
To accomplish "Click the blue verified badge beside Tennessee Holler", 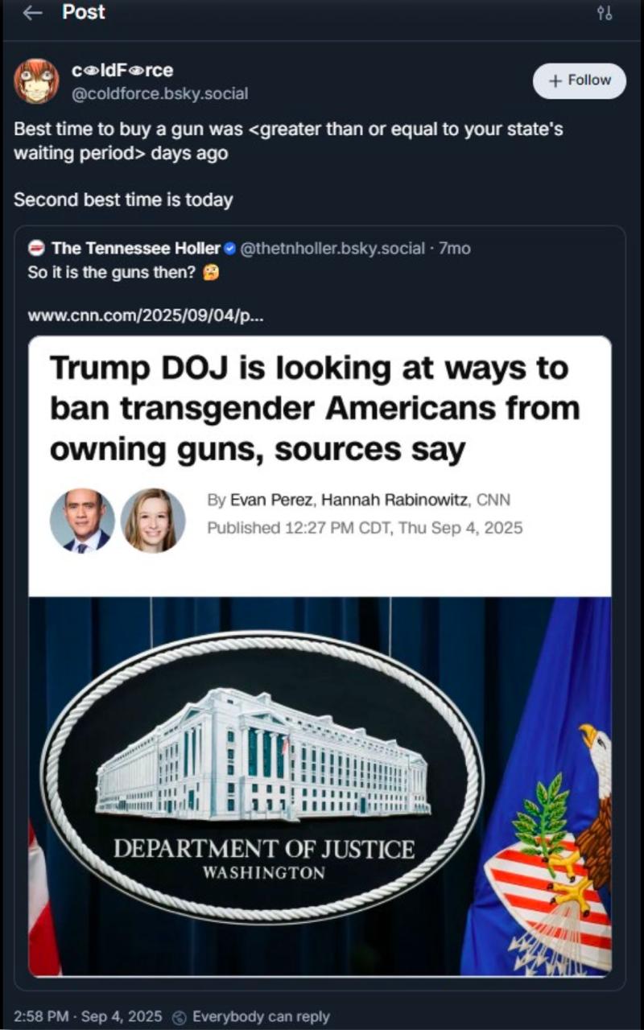I will point(229,249).
